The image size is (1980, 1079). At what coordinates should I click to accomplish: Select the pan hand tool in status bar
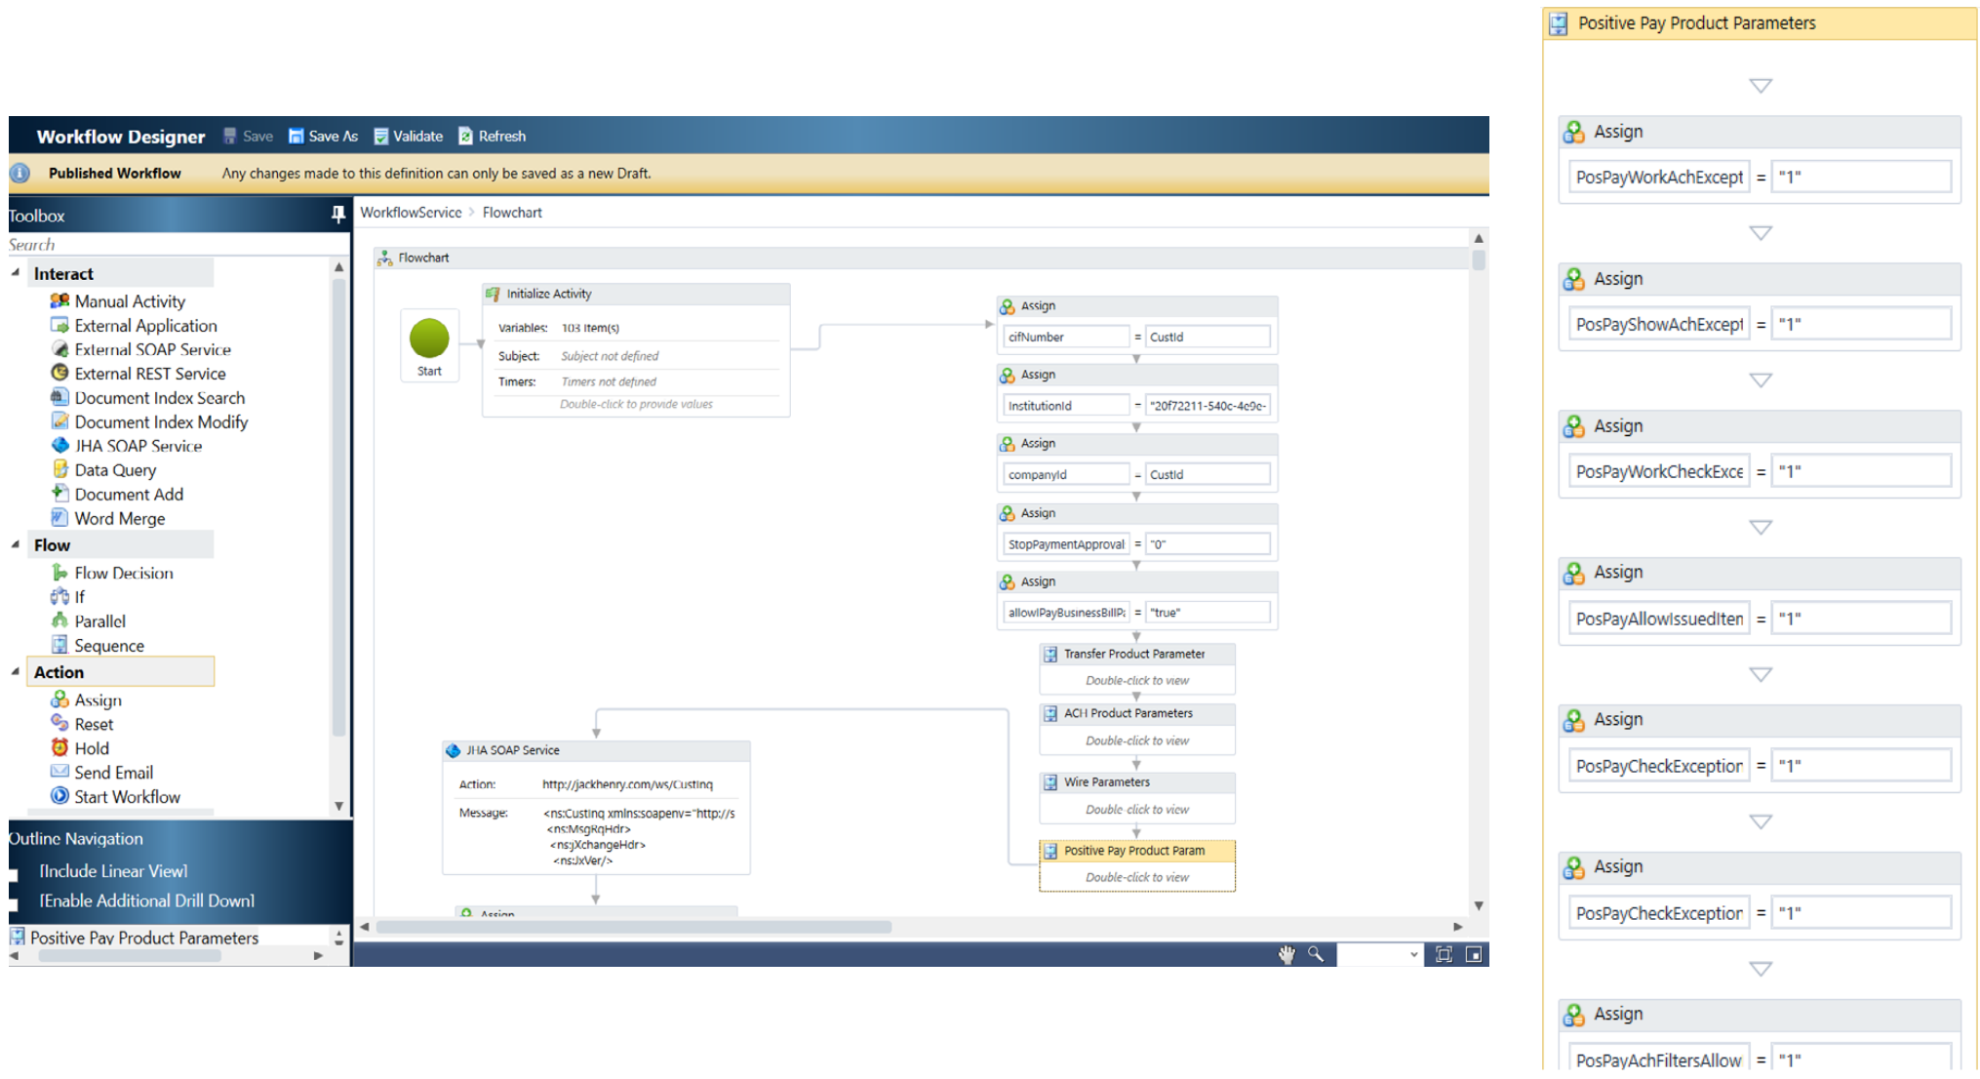(x=1287, y=954)
